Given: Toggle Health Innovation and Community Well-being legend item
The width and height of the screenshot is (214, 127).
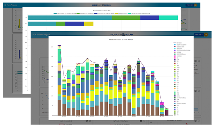Looking at the screenshot, I should pyautogui.click(x=65, y=13).
